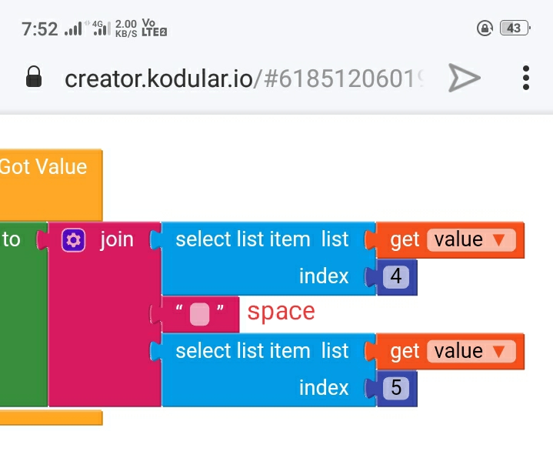Image resolution: width=553 pixels, height=468 pixels.
Task: Tap the battery indicator showing 43
Action: click(515, 28)
